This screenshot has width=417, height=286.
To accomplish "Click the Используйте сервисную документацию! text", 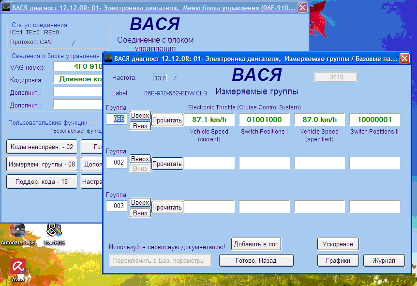I will click(167, 247).
